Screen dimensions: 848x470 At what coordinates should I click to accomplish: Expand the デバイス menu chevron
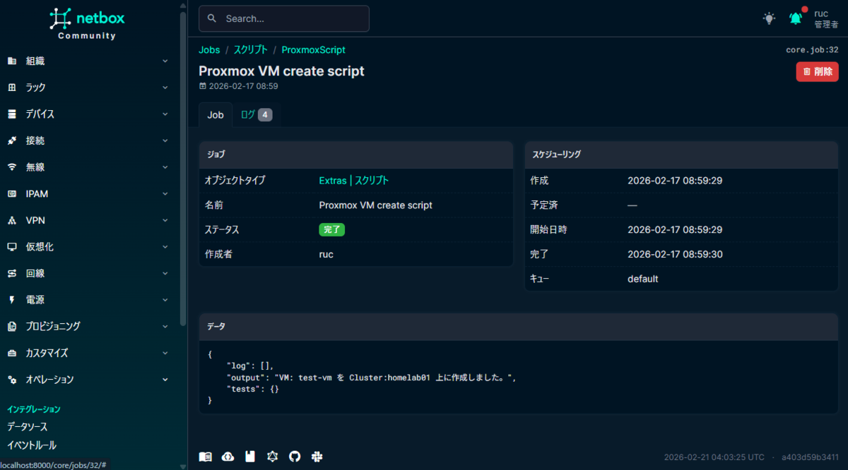click(165, 114)
